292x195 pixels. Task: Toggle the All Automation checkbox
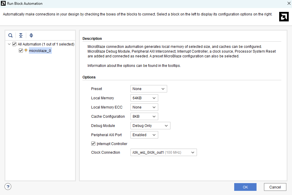pyautogui.click(x=14, y=44)
